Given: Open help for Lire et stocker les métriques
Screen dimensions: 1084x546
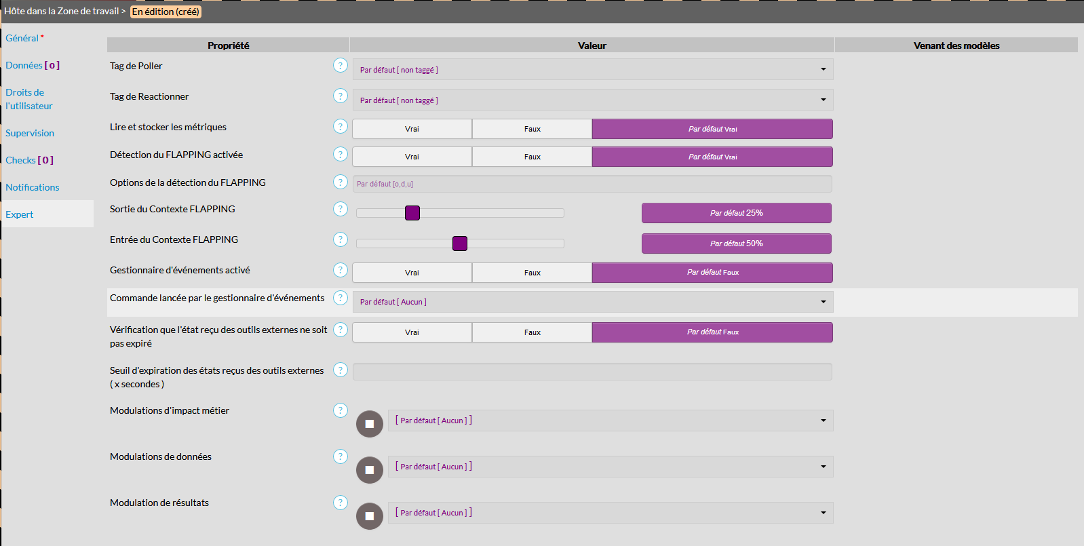Looking at the screenshot, I should 341,127.
